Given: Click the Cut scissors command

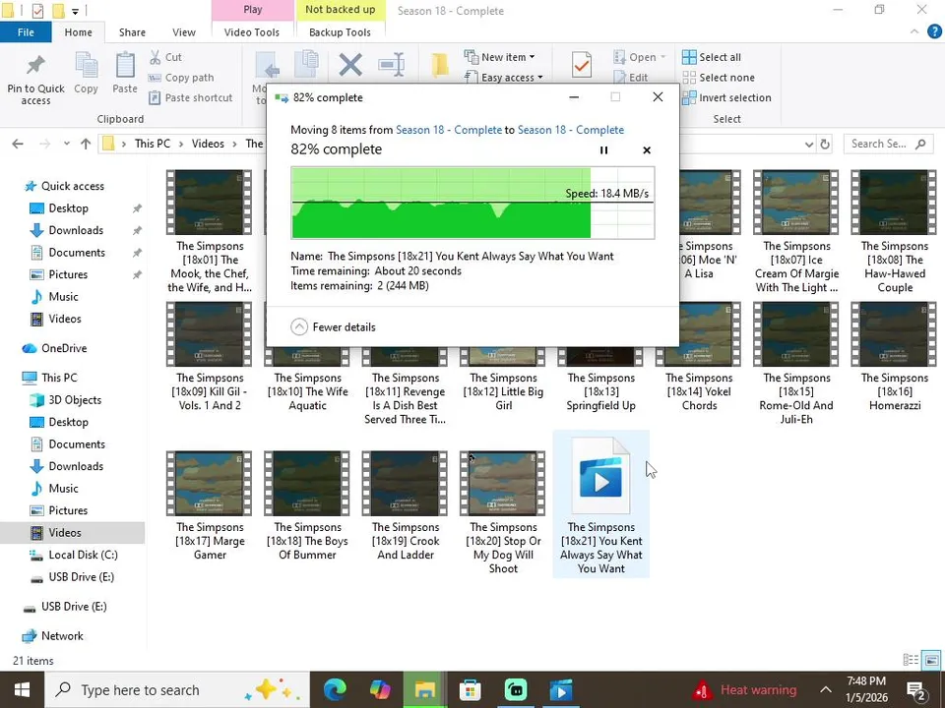Looking at the screenshot, I should tap(165, 57).
